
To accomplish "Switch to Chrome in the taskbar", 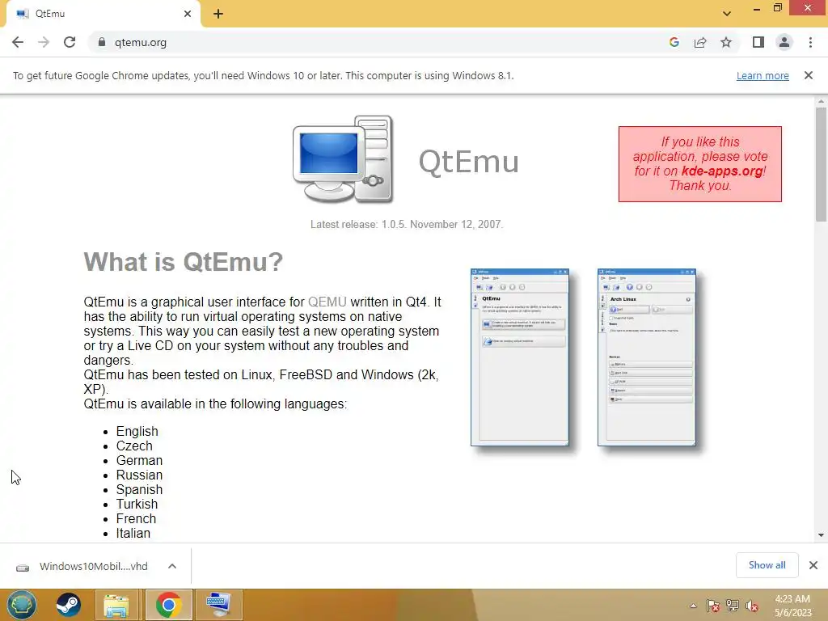I will (168, 605).
